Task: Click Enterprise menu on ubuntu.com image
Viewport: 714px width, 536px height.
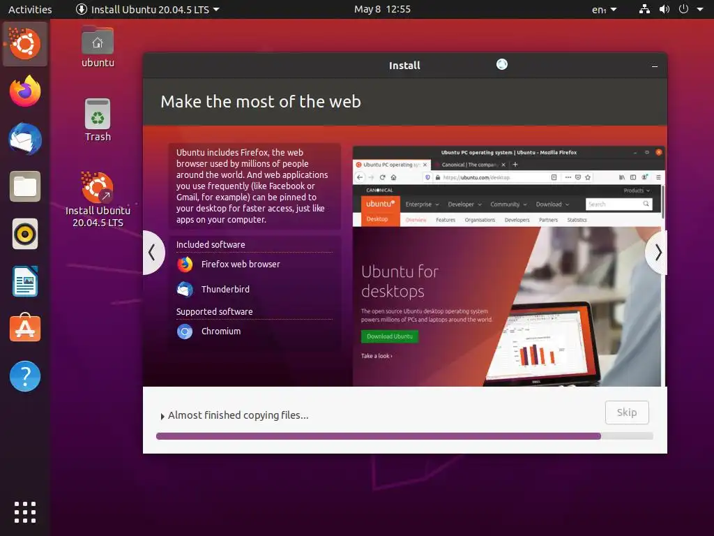Action: pos(422,204)
